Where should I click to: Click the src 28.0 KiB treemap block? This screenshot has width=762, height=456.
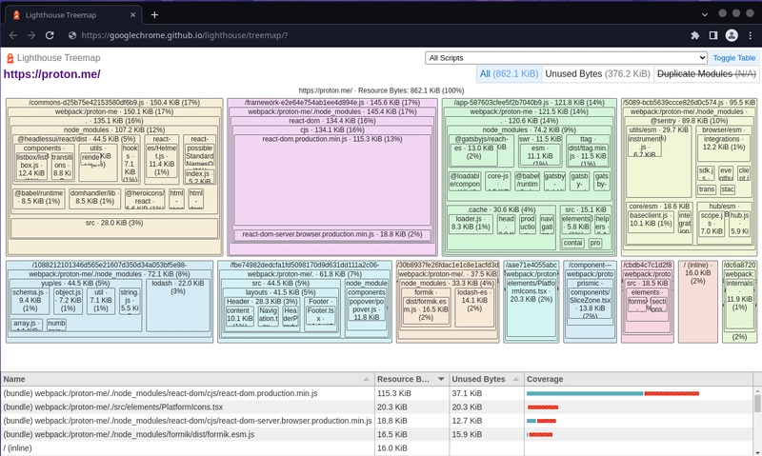[114, 228]
